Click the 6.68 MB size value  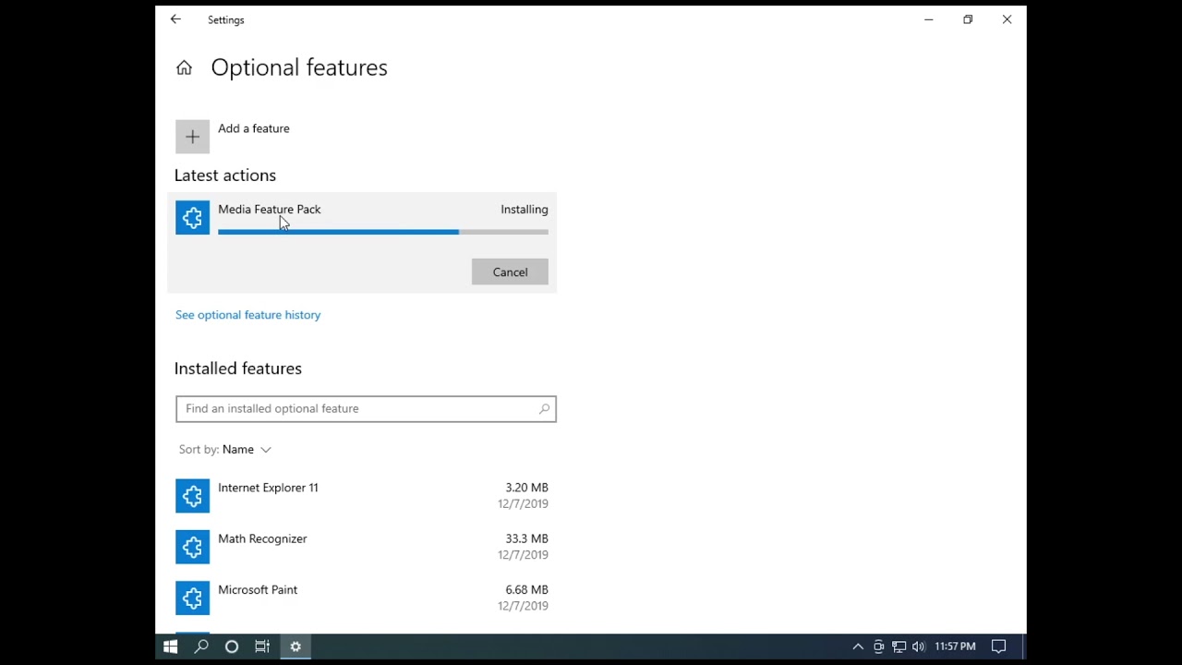click(x=526, y=589)
